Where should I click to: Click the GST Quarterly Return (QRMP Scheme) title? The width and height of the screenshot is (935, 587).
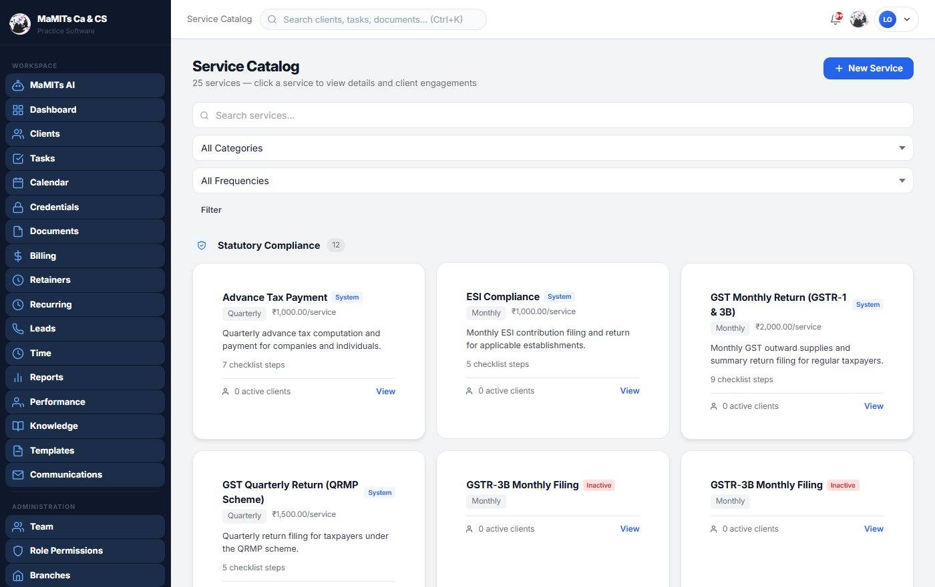point(291,492)
